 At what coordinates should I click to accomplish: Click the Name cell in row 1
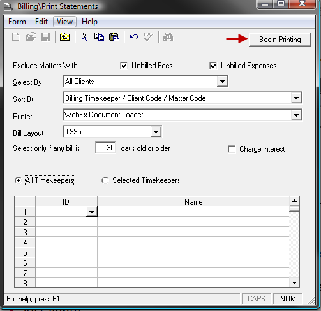pos(193,212)
